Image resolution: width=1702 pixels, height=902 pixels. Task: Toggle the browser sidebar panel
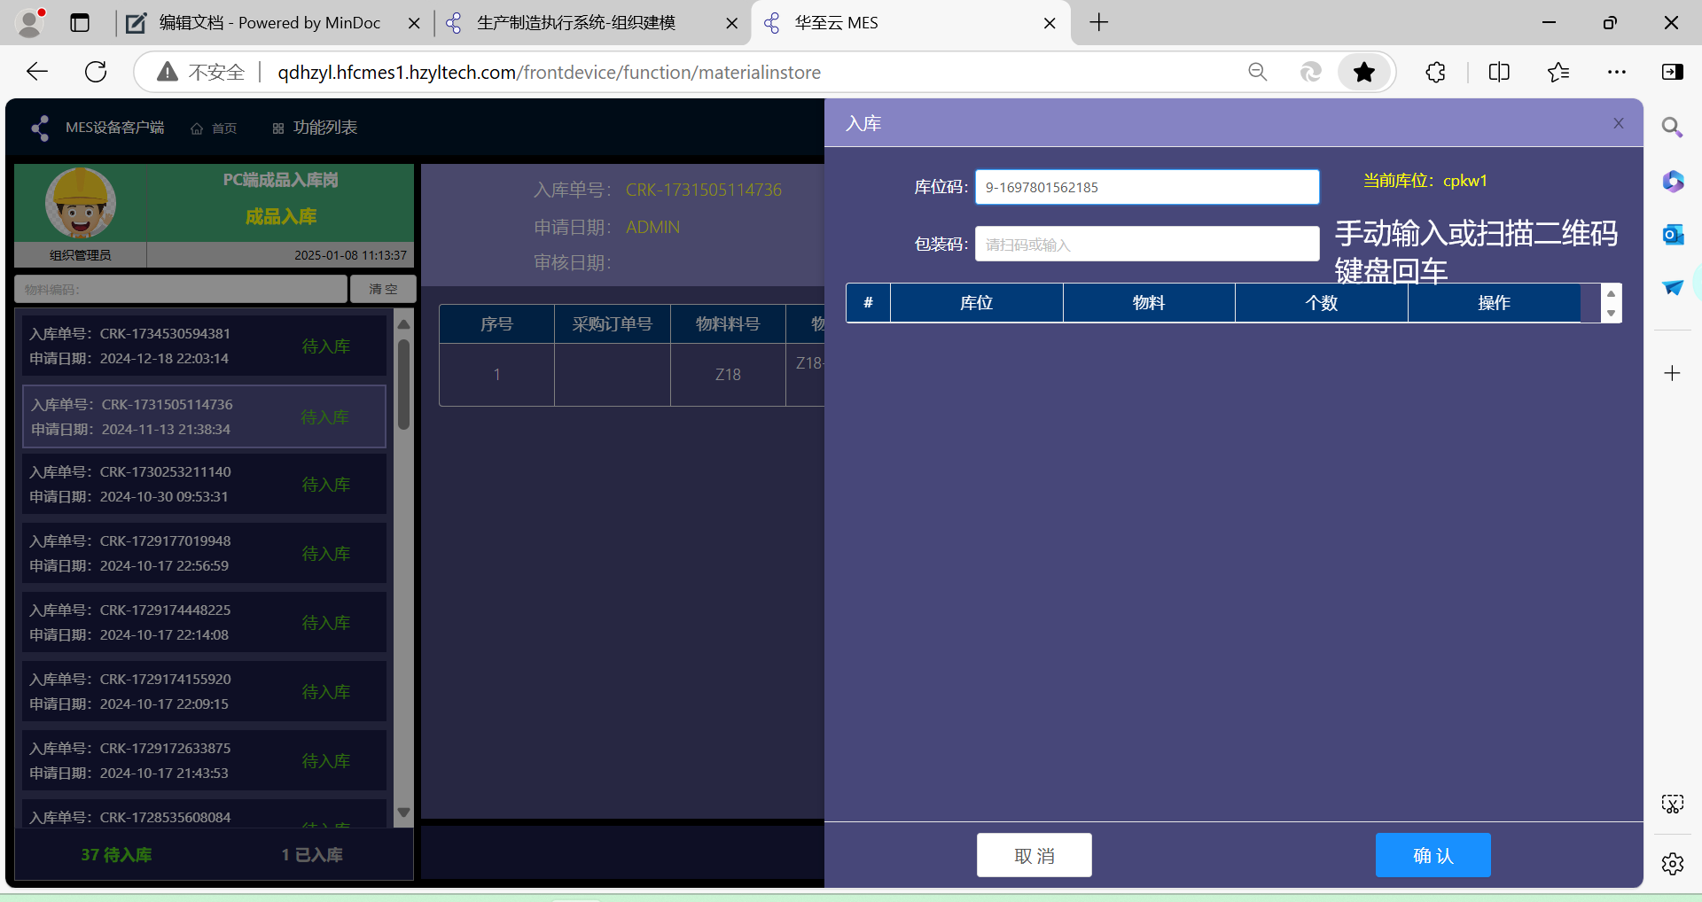tap(1673, 72)
